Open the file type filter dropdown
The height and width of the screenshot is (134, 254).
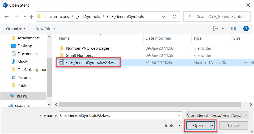pos(217,115)
